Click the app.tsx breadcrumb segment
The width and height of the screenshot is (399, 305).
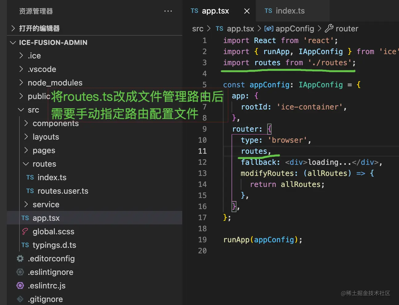coord(240,29)
